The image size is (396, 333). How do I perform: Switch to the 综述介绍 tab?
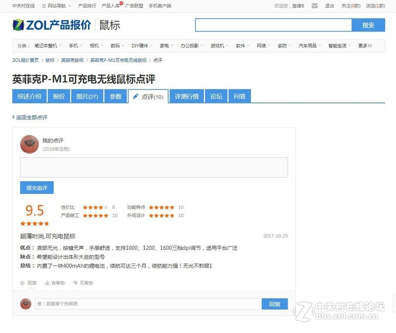[29, 96]
